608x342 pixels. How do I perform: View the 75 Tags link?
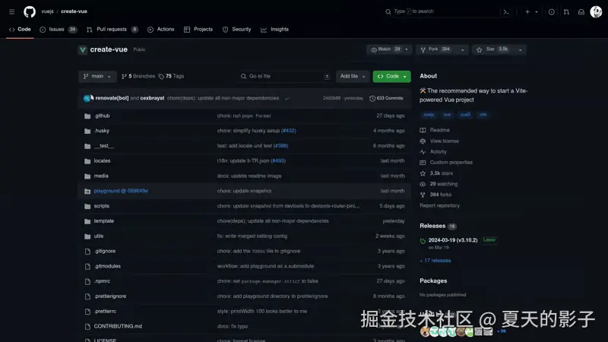[172, 77]
